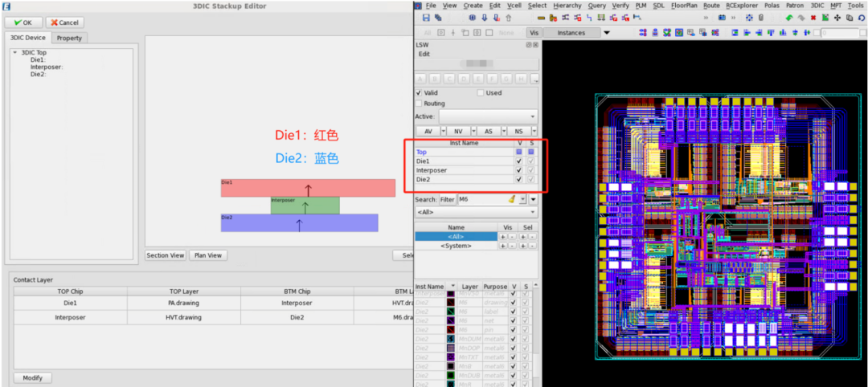Click the LSW panel float icon
This screenshot has height=387, width=868.
529,45
